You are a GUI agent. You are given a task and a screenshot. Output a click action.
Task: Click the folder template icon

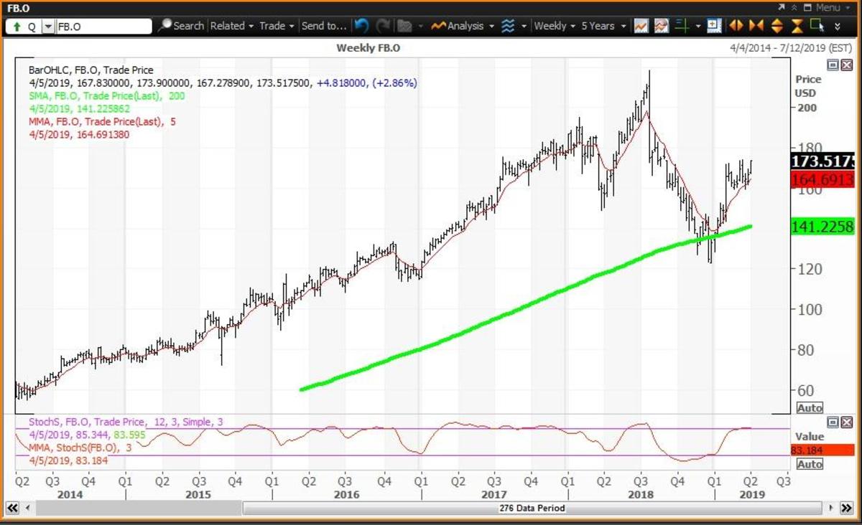click(x=404, y=26)
